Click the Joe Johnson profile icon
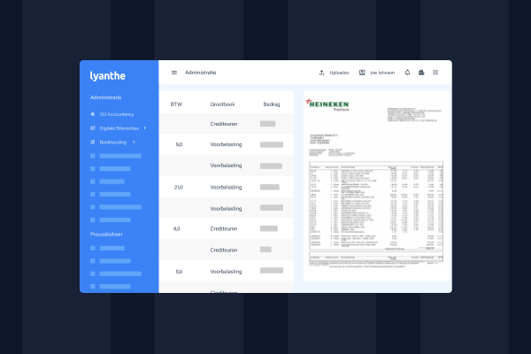 362,73
